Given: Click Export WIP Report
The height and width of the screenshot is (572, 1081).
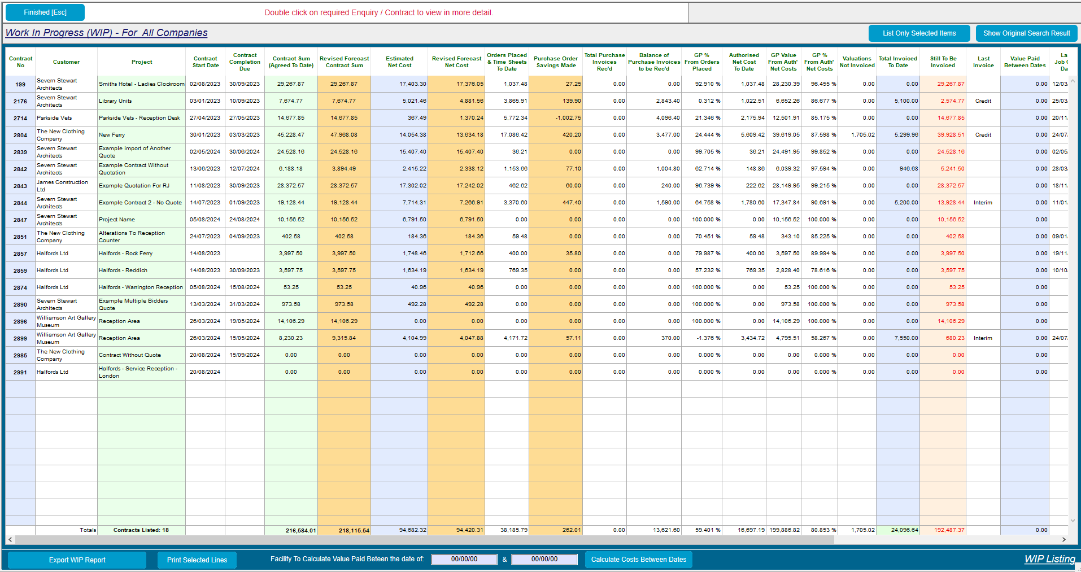Looking at the screenshot, I should 77,560.
